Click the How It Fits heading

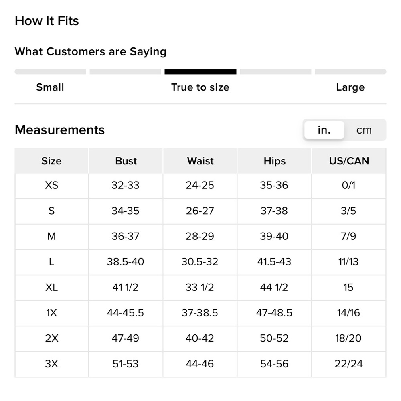coord(47,21)
